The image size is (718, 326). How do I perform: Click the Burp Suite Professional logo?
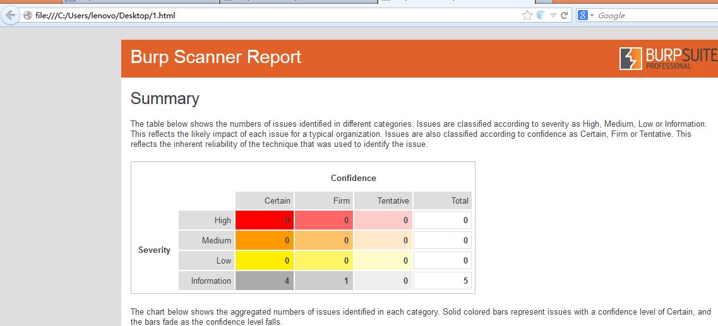[669, 59]
